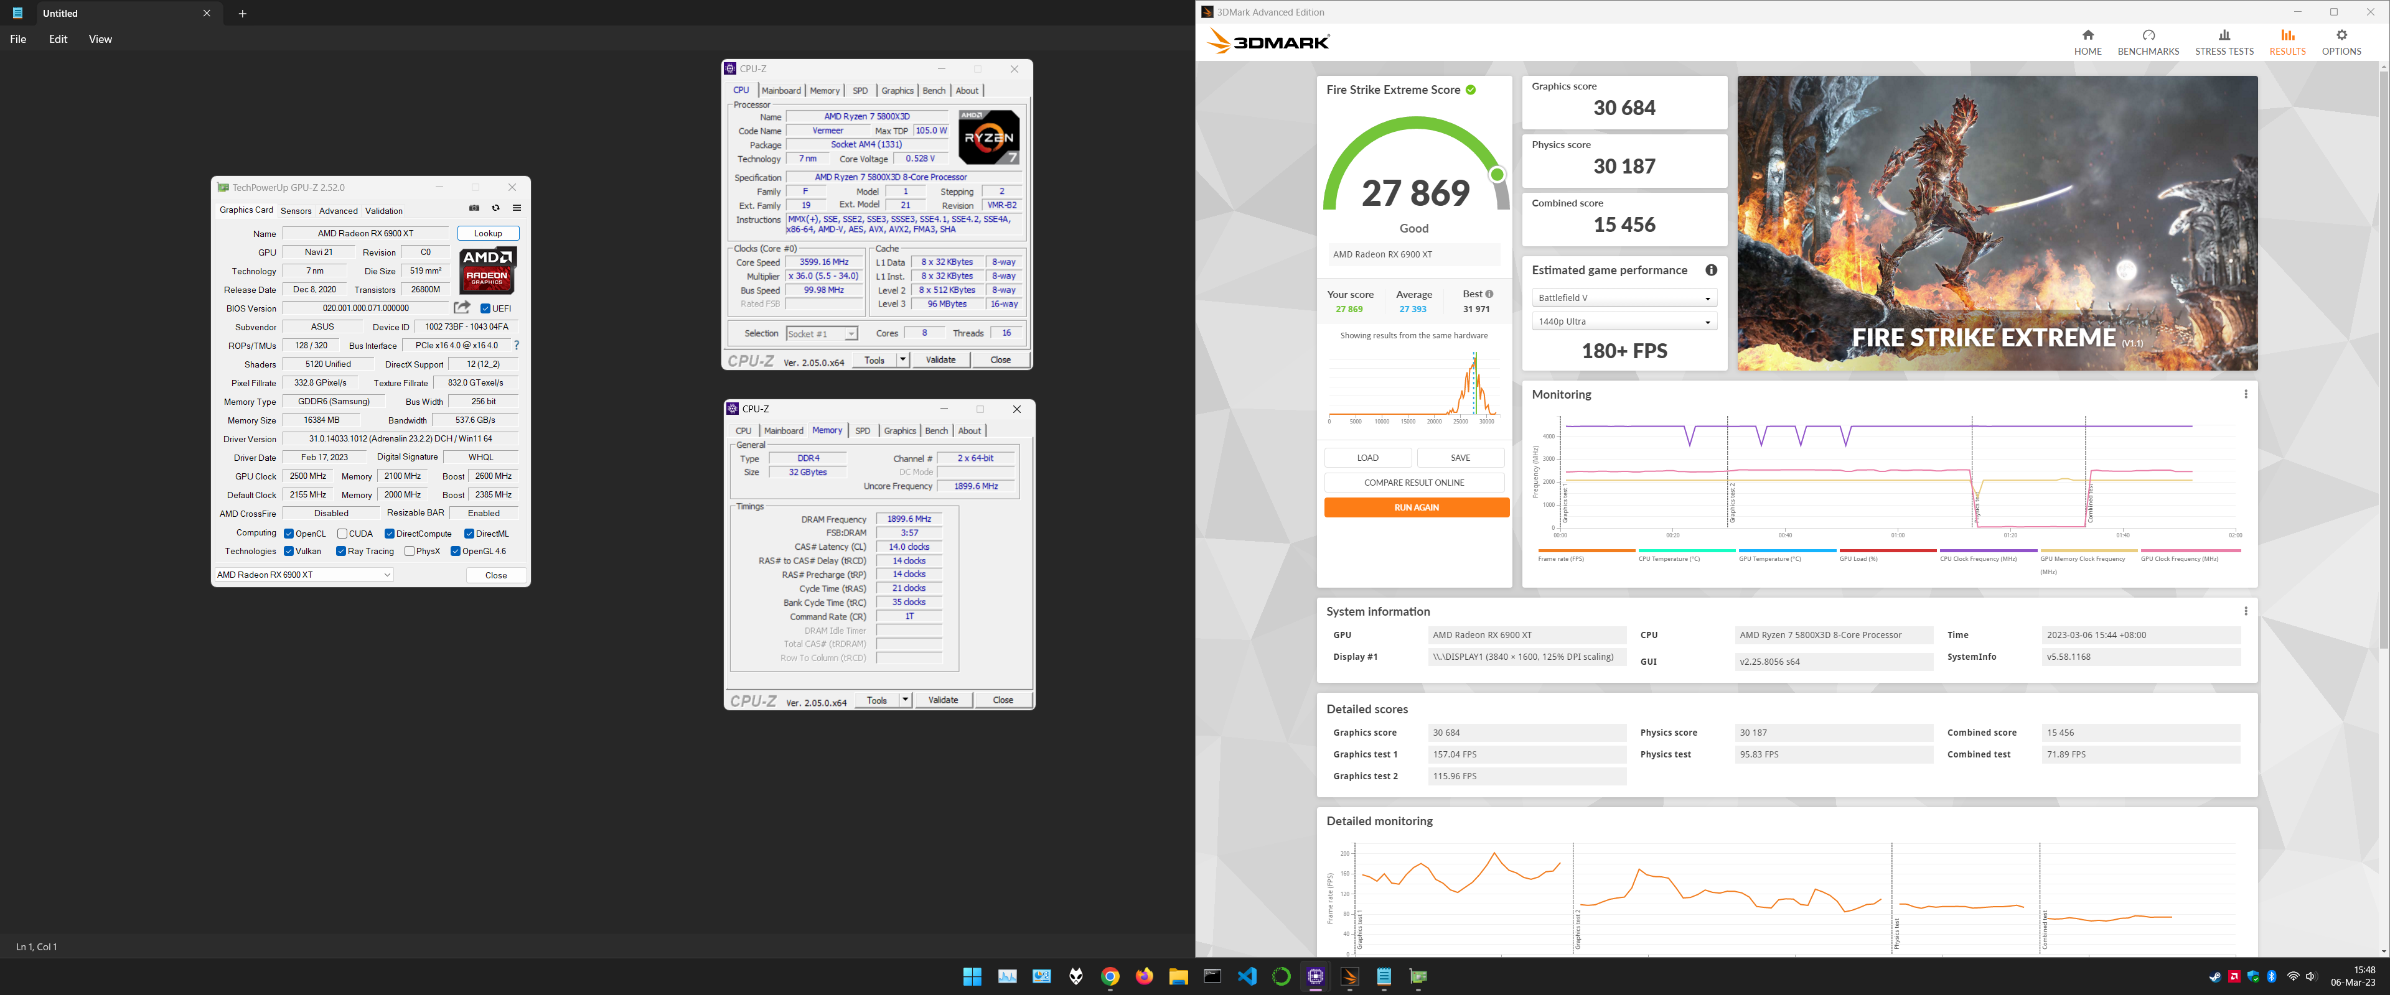Open the SPD tab in the lower CPU-Z window
Image resolution: width=2390 pixels, height=995 pixels.
tap(863, 431)
